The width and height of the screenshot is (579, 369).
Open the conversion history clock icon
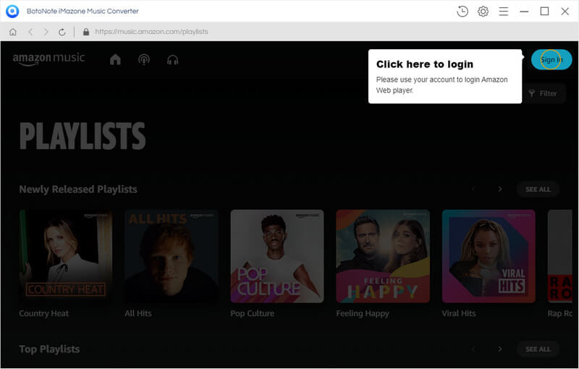[x=462, y=12]
